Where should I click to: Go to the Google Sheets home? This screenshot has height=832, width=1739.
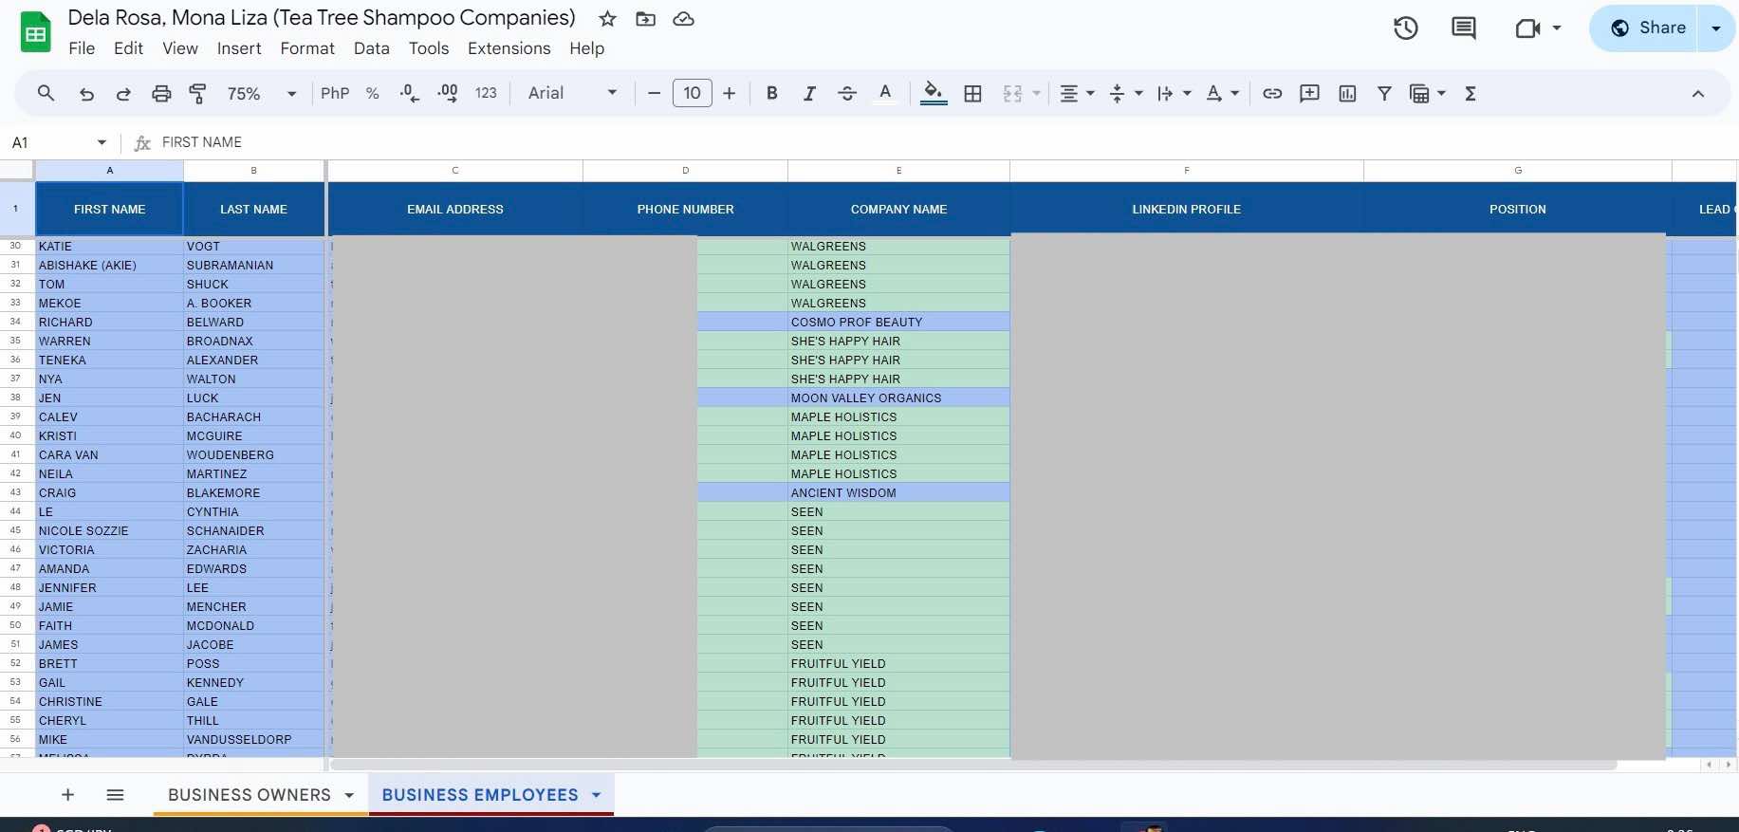36,32
